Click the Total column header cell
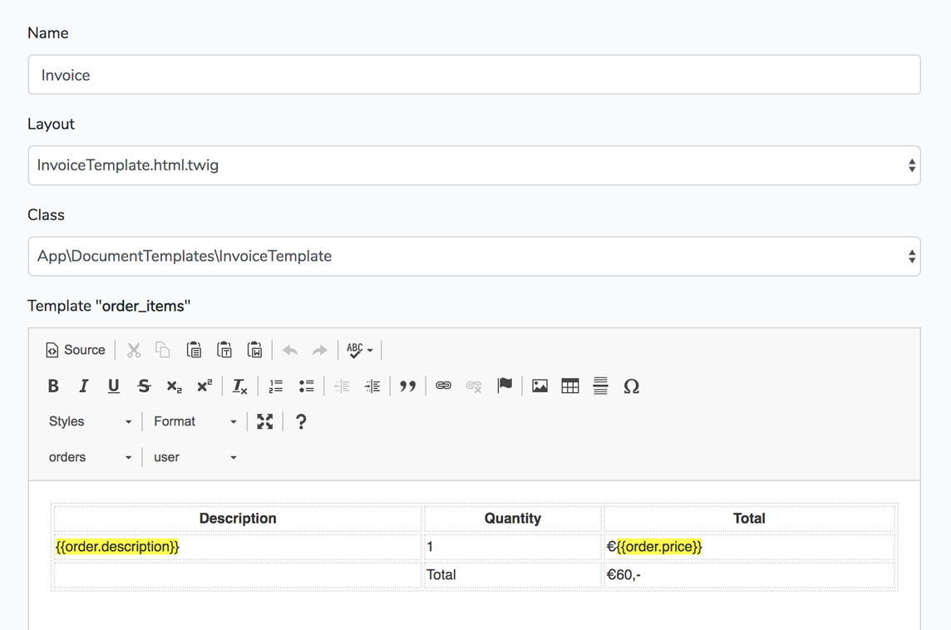 click(x=749, y=519)
